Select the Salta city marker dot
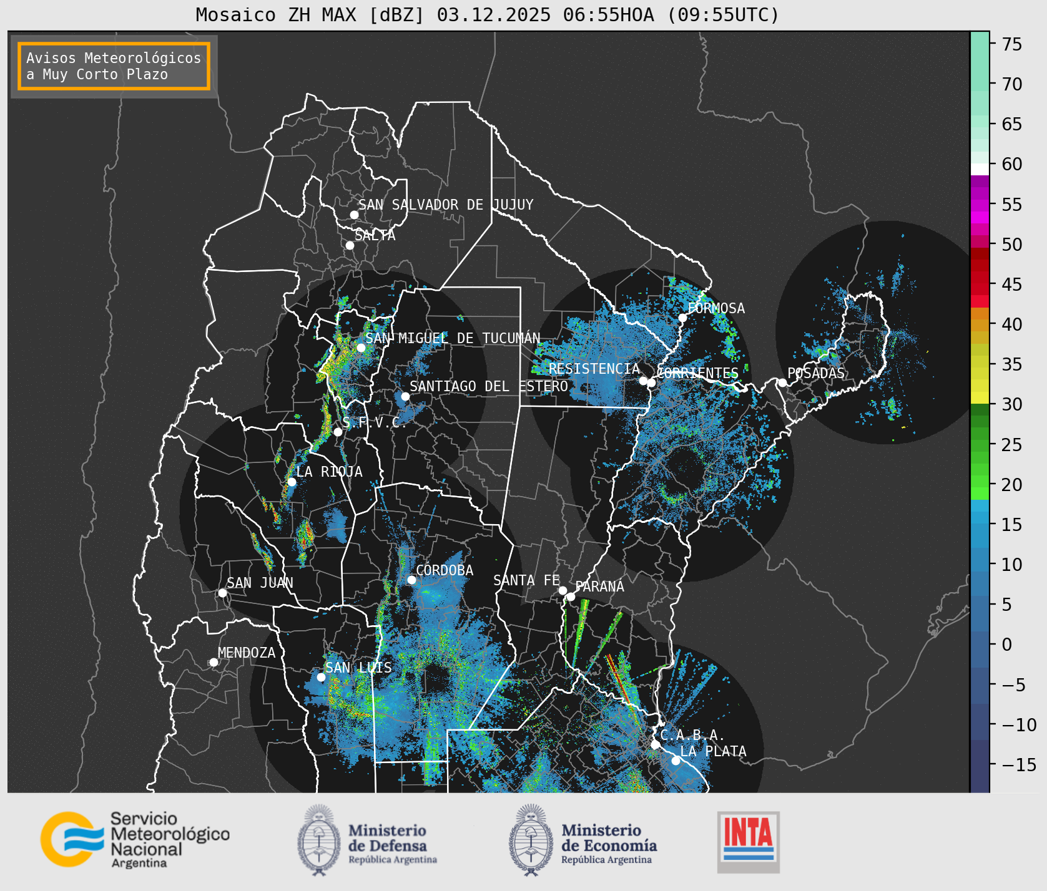Viewport: 1047px width, 891px height. (350, 245)
